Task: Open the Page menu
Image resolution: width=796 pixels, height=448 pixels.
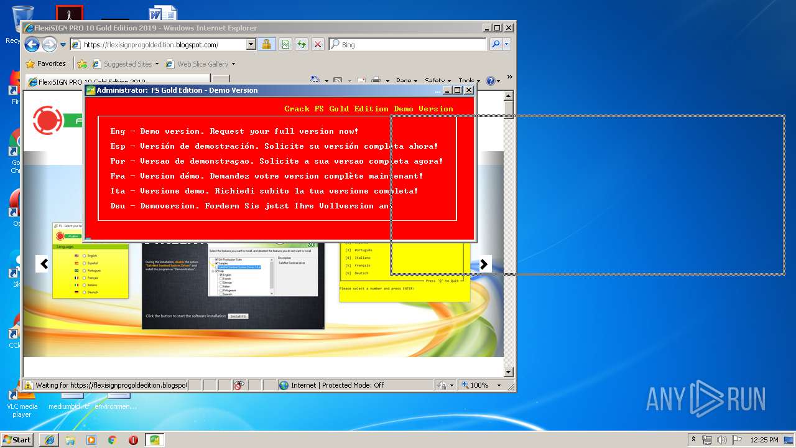Action: pyautogui.click(x=406, y=80)
